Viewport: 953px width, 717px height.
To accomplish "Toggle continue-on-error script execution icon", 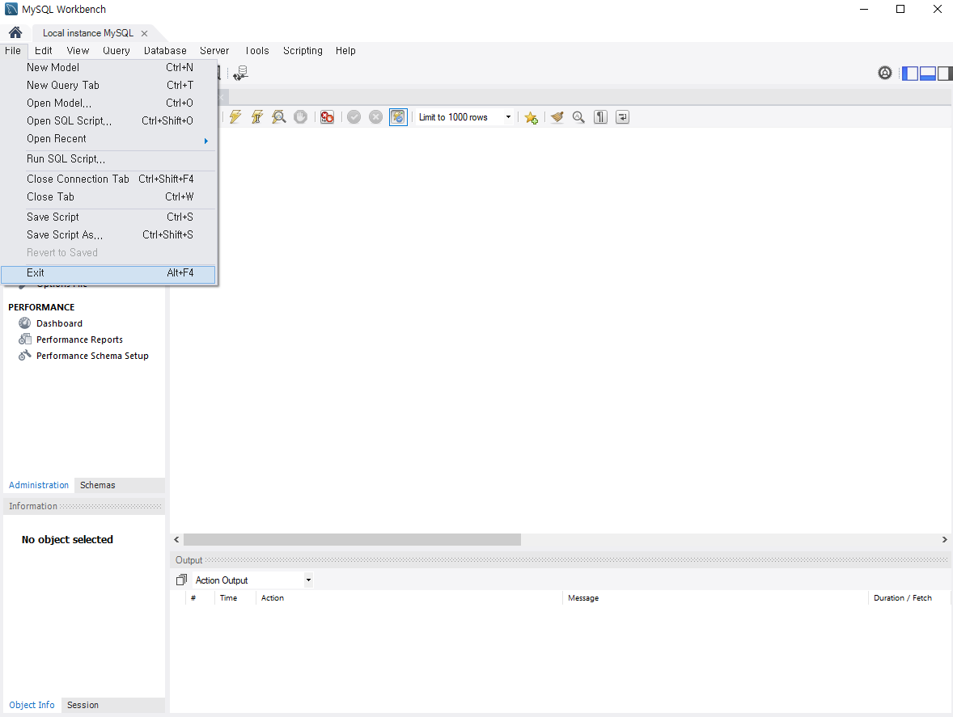I will [x=327, y=117].
